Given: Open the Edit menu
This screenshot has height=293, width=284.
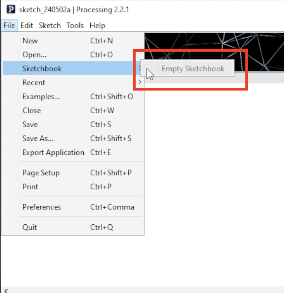Looking at the screenshot, I should tap(27, 26).
